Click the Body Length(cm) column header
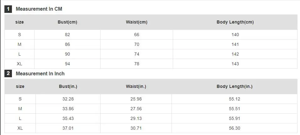 click(235, 22)
